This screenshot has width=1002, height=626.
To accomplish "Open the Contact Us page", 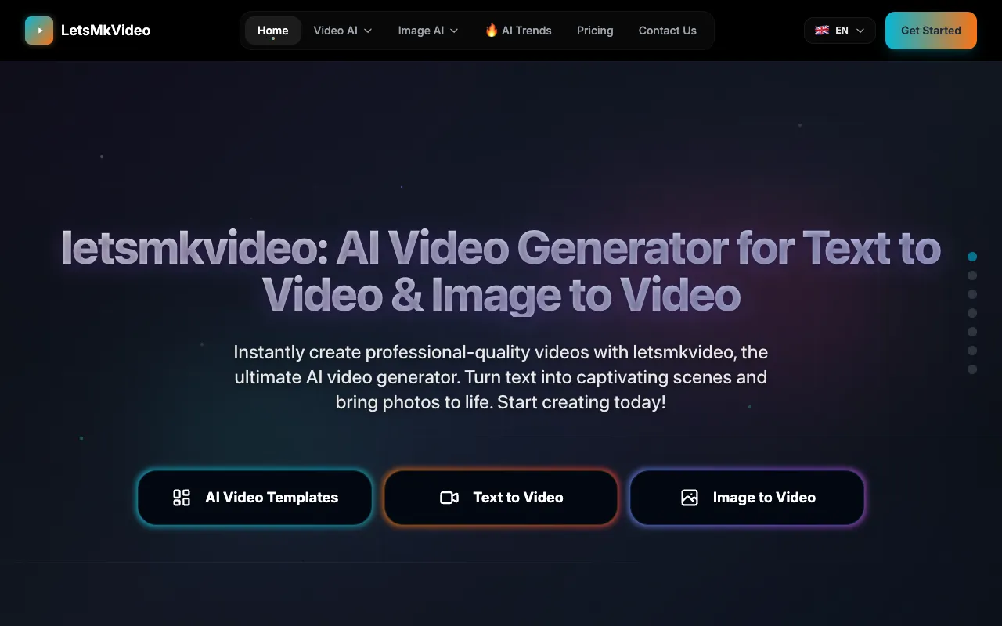I will point(668,31).
